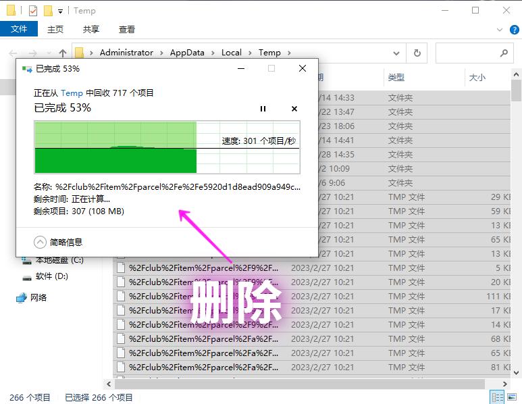Image resolution: width=522 pixels, height=404 pixels.
Task: Click the 软件 (D:) drive icon
Action: [x=27, y=277]
